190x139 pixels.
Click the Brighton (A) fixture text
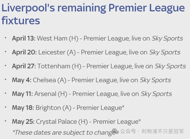(54, 108)
